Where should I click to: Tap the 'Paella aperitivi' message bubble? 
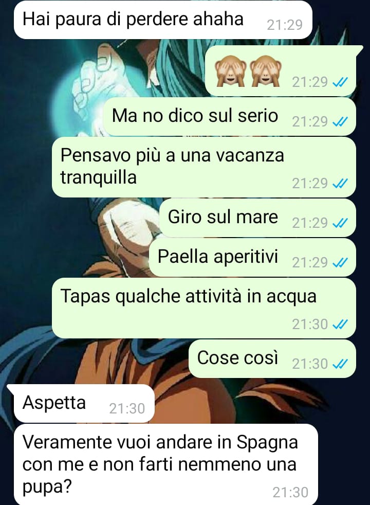[252, 257]
